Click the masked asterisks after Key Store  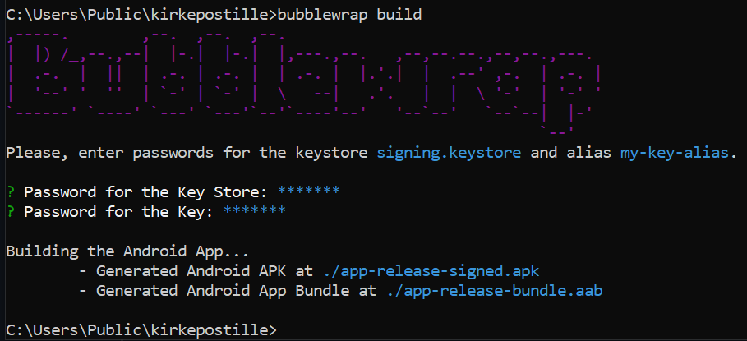(x=309, y=191)
